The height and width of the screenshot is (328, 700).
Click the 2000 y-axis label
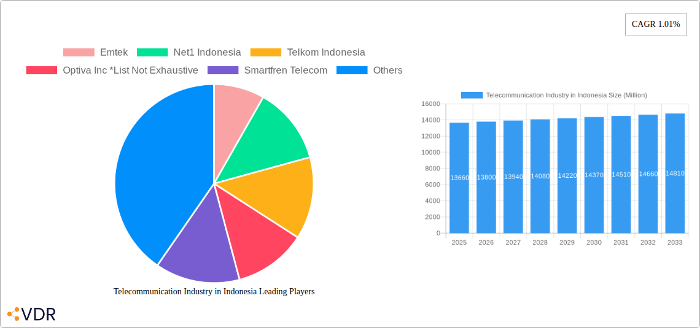(432, 217)
